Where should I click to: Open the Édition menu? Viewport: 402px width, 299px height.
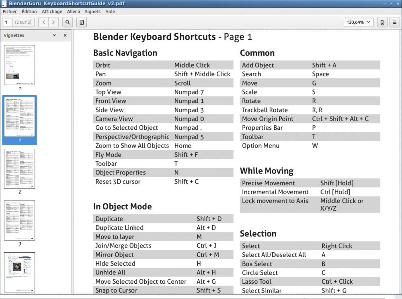click(29, 12)
